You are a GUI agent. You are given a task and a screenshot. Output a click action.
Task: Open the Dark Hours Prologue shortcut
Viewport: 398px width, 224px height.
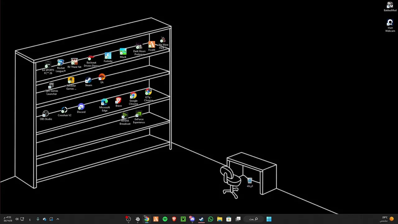[x=139, y=50]
